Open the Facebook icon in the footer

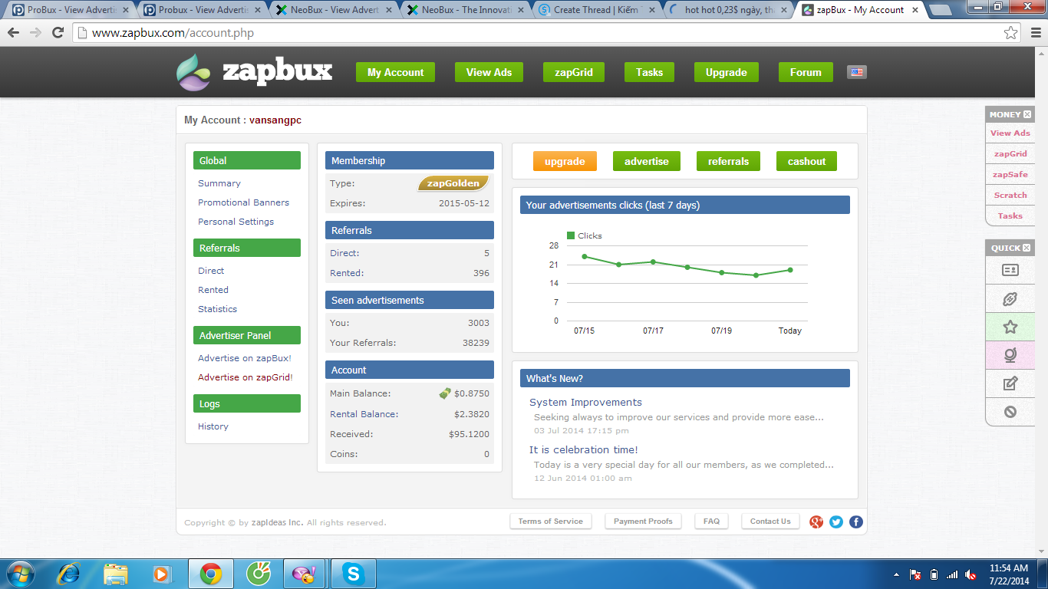tap(856, 522)
